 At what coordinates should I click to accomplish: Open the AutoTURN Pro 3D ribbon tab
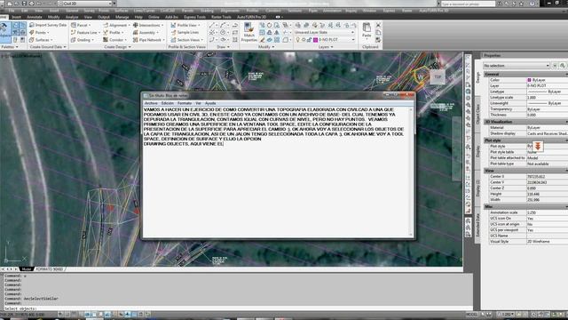pos(251,17)
